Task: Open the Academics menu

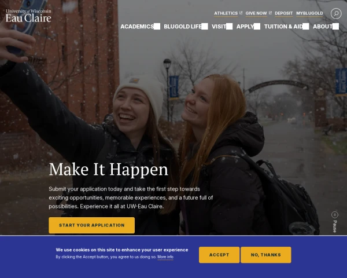Action: pyautogui.click(x=137, y=27)
